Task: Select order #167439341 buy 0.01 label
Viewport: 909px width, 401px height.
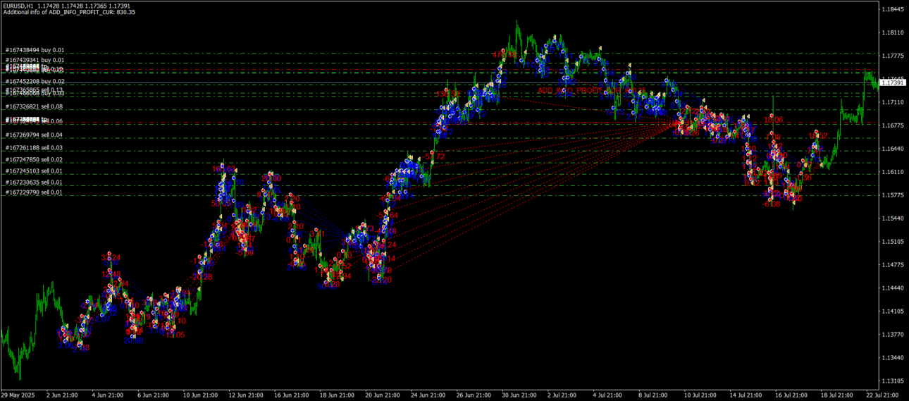Action: pos(35,61)
